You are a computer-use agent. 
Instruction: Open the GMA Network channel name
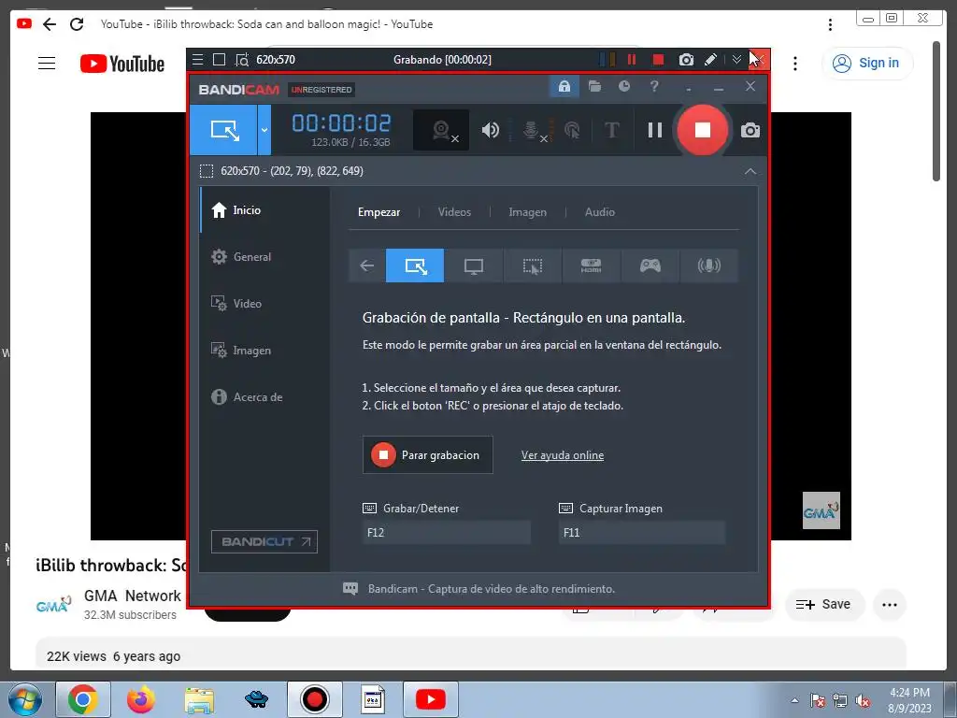tap(132, 596)
